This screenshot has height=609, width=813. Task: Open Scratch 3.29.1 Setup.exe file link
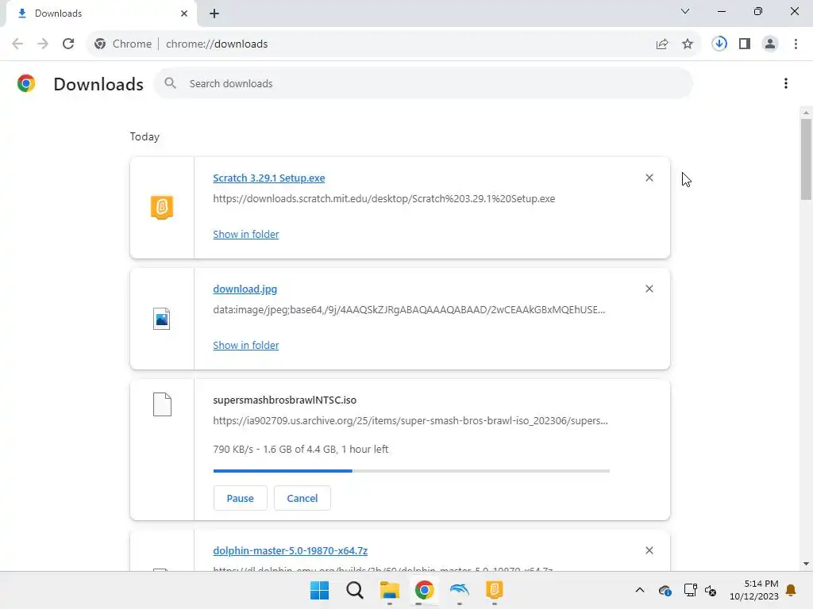tap(268, 178)
